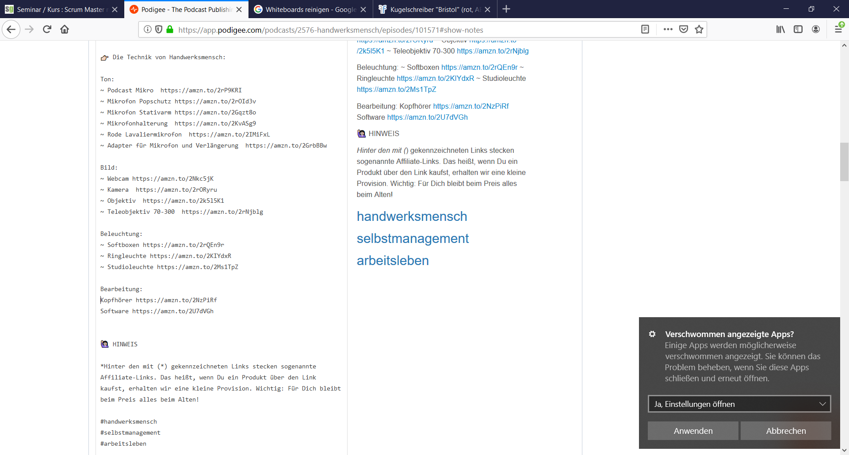Viewport: 849px width, 455px height.
Task: Close the Kugelschreiber Bristol tab
Action: tap(488, 10)
